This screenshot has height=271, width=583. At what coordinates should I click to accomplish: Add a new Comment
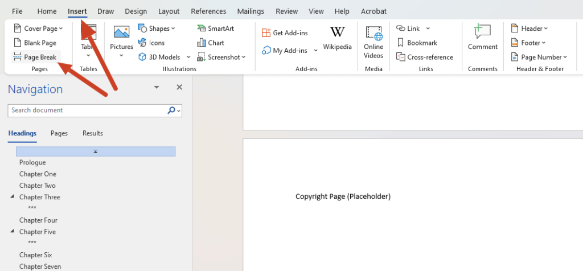pos(483,37)
